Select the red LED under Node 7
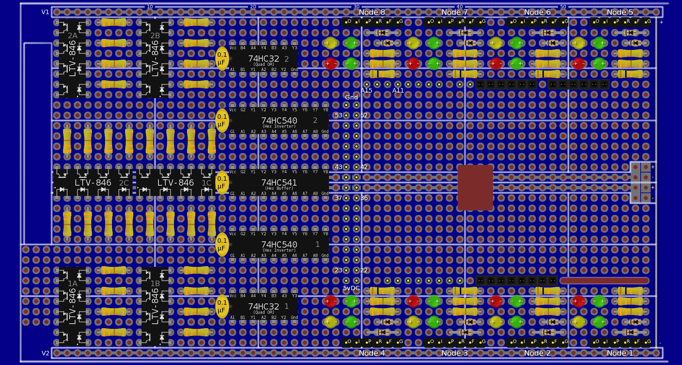 click(413, 64)
